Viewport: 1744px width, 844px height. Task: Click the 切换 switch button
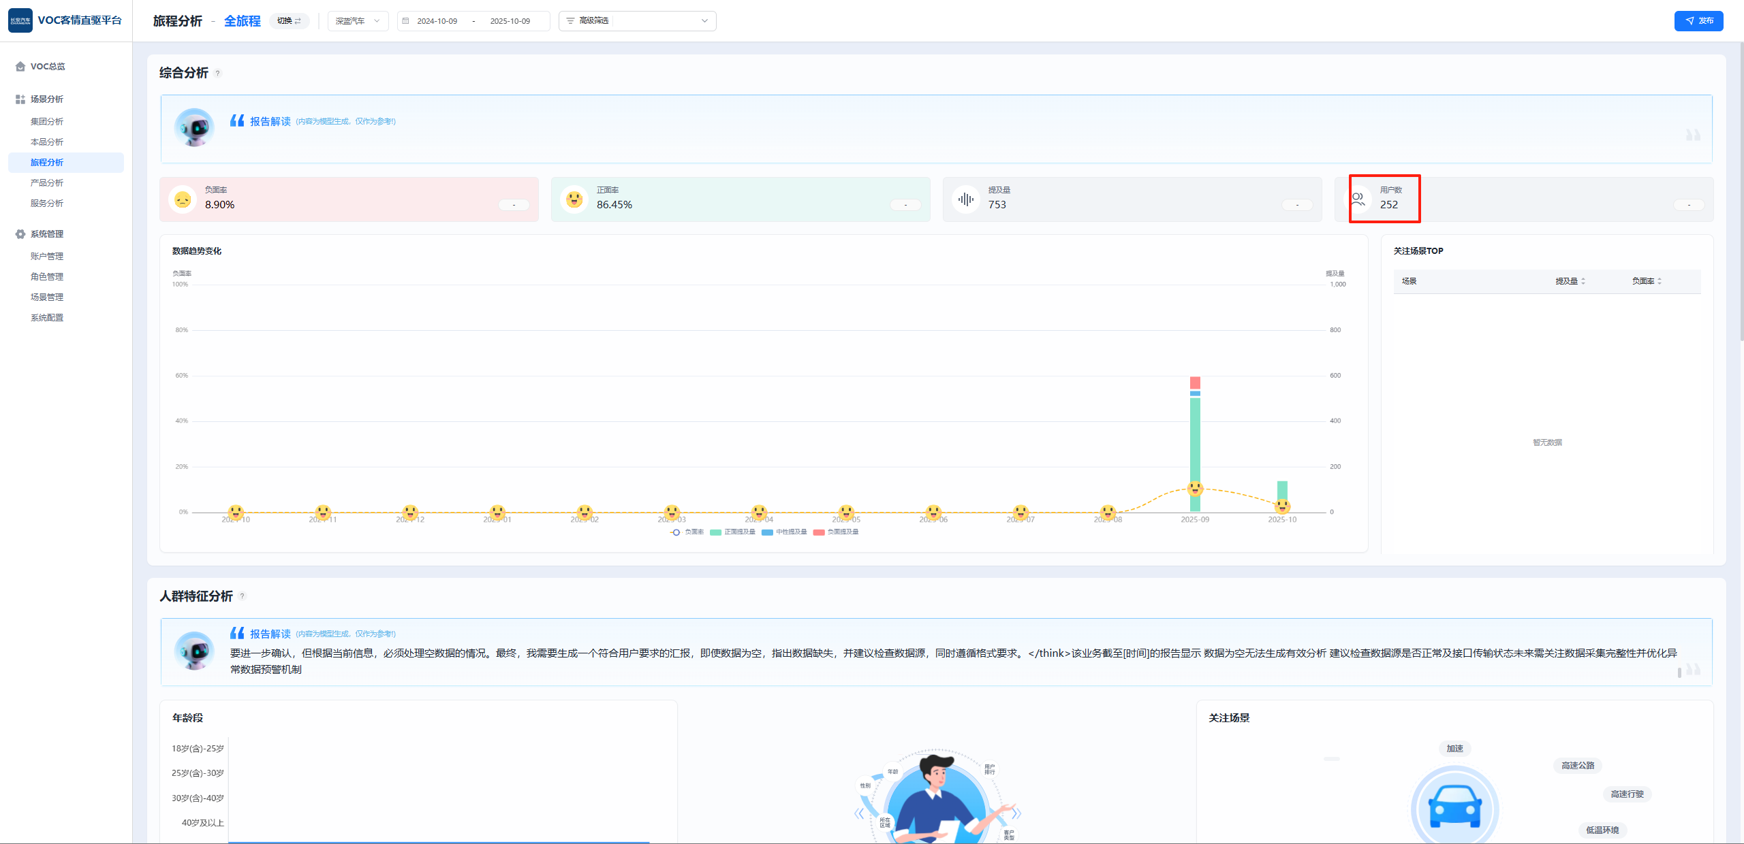[x=289, y=21]
